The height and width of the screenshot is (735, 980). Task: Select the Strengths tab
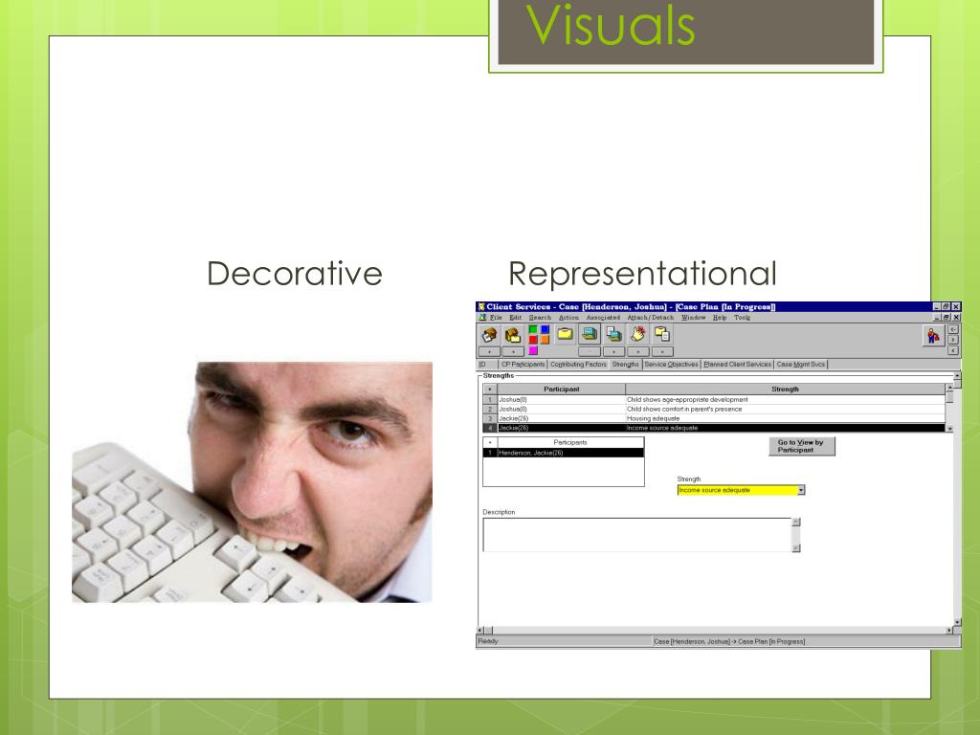coord(626,365)
